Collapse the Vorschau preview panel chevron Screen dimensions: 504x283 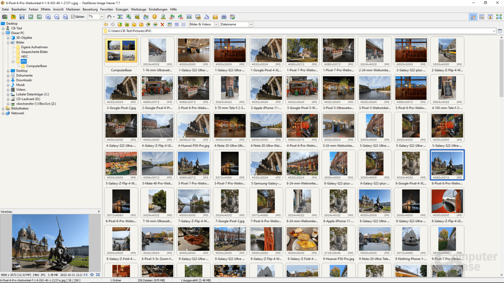point(99,211)
